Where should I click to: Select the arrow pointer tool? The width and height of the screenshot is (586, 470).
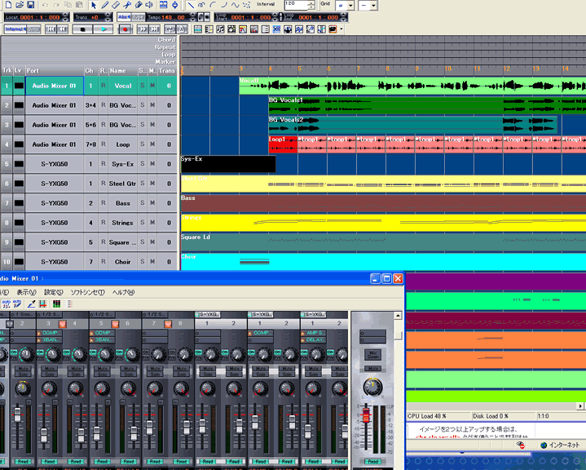click(94, 5)
